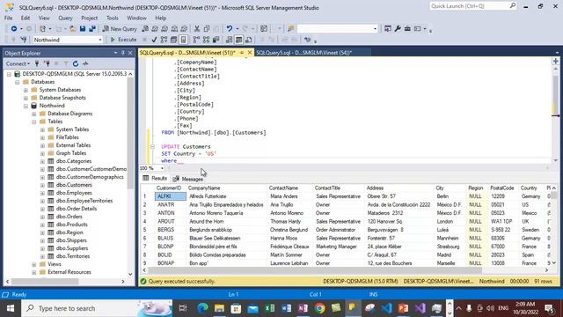Image resolution: width=563 pixels, height=317 pixels.
Task: Undo the last edit
Action: coord(229,29)
